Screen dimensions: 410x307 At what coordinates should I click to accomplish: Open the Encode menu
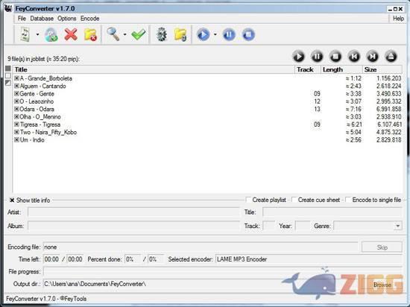(89, 19)
